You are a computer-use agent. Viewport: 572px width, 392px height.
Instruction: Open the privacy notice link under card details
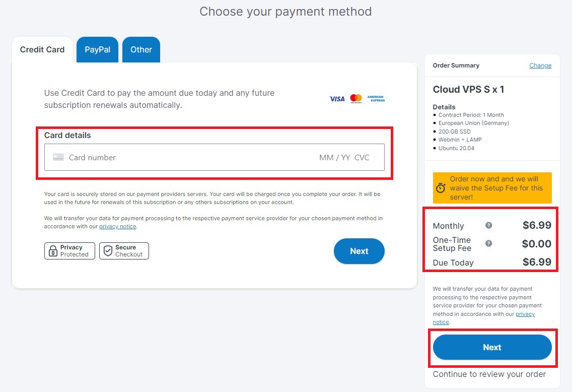[x=117, y=226]
